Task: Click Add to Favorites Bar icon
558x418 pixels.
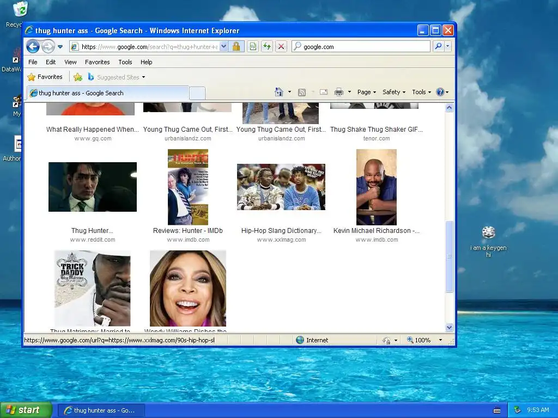Action: (x=78, y=77)
